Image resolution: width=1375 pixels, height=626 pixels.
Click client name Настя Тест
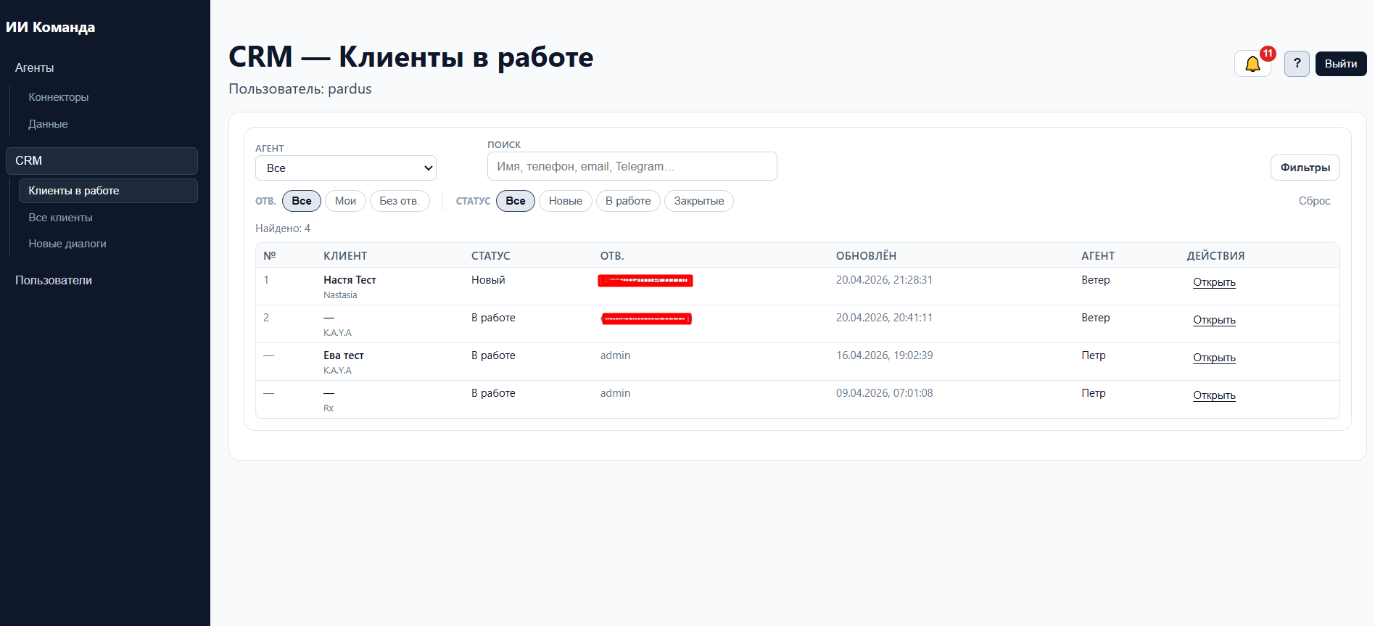(350, 280)
